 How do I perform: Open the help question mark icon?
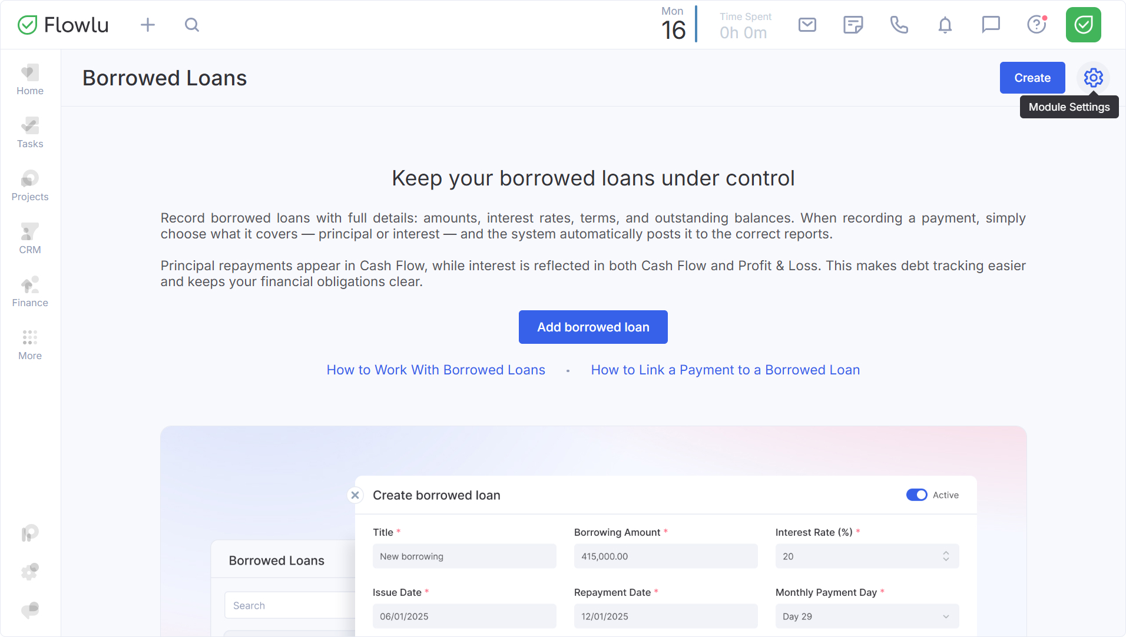(x=1036, y=25)
